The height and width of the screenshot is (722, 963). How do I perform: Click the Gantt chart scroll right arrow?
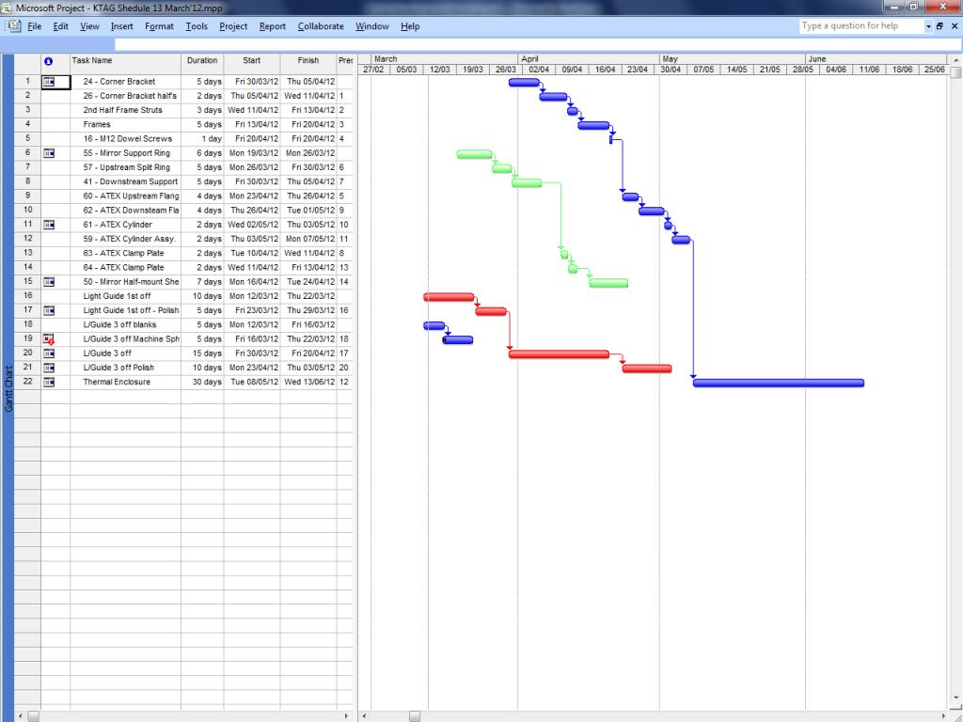(944, 716)
